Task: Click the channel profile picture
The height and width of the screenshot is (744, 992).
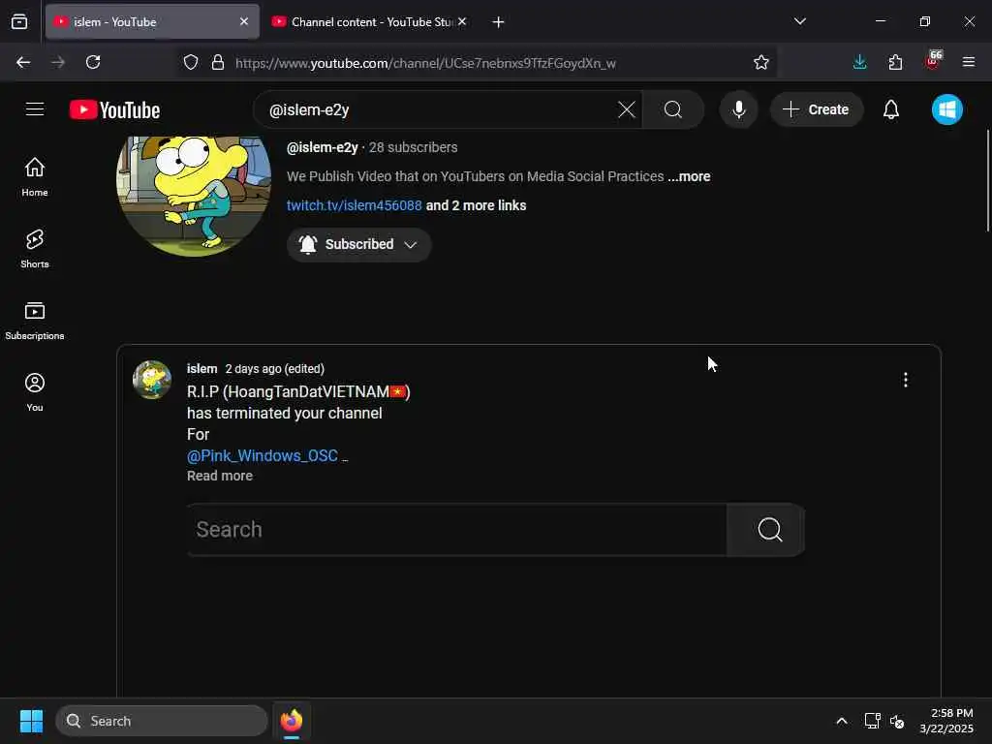Action: coord(194,195)
